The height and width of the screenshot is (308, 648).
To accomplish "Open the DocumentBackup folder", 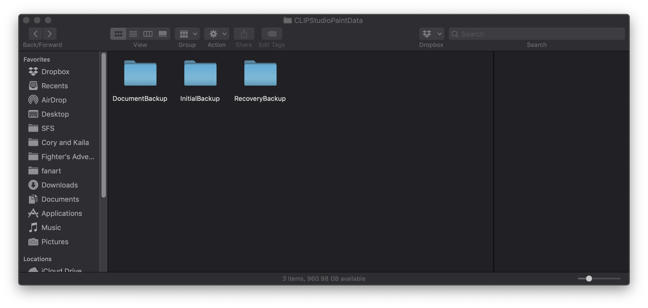I will tap(140, 74).
